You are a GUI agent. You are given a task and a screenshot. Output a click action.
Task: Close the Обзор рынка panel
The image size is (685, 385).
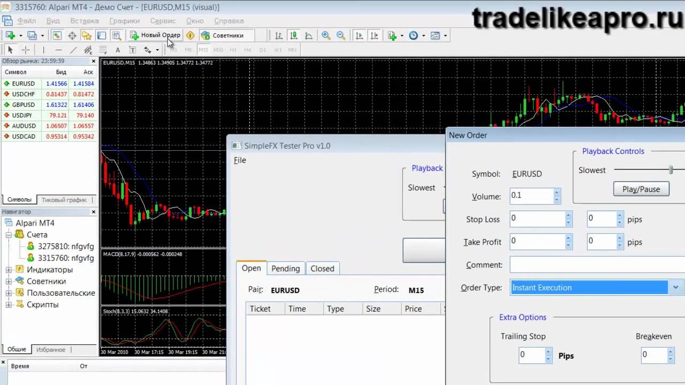pyautogui.click(x=93, y=61)
